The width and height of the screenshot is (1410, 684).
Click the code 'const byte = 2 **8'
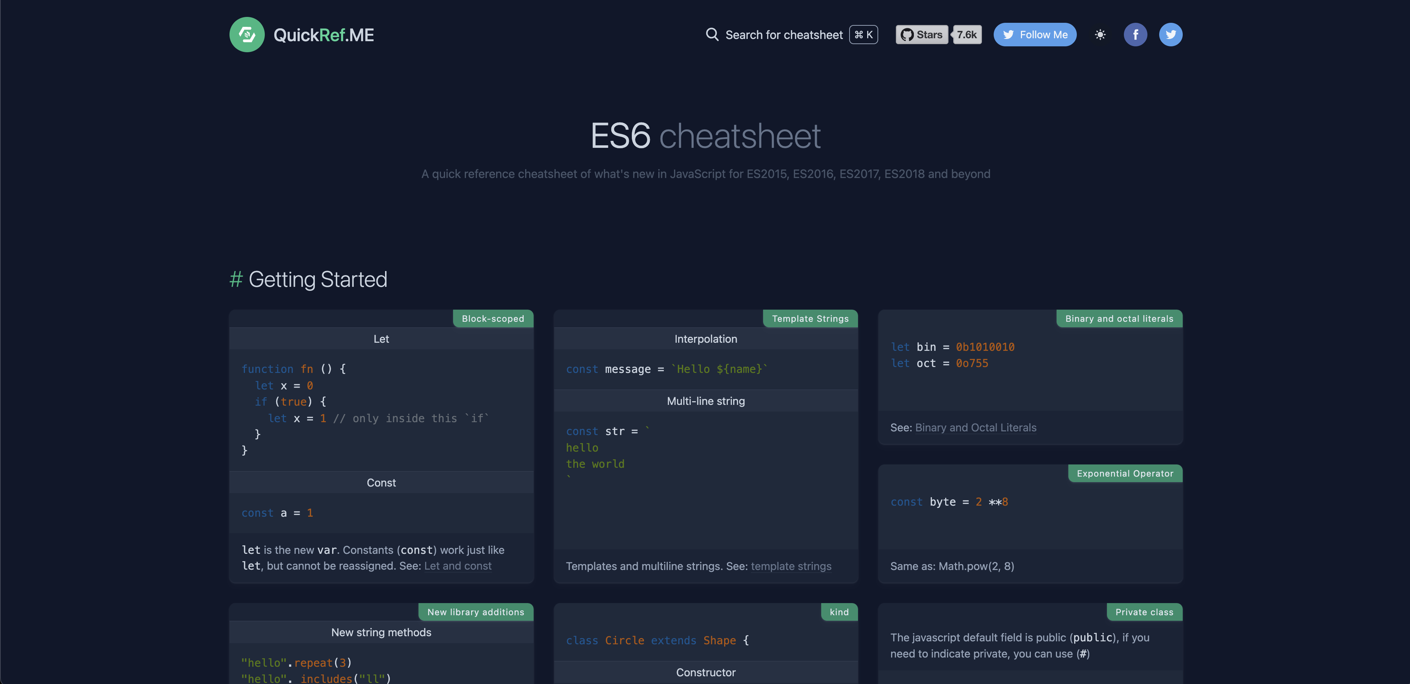(x=949, y=502)
